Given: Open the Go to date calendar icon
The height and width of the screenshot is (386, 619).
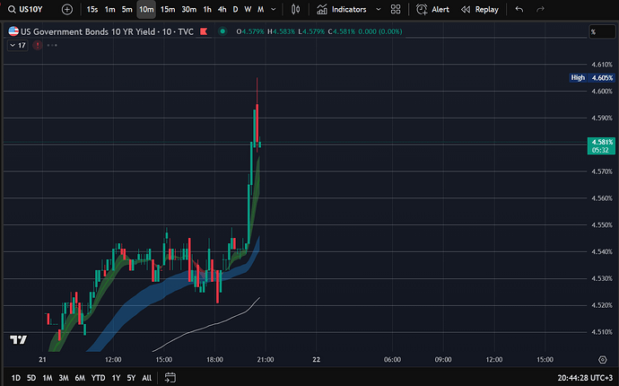Looking at the screenshot, I should pyautogui.click(x=170, y=378).
